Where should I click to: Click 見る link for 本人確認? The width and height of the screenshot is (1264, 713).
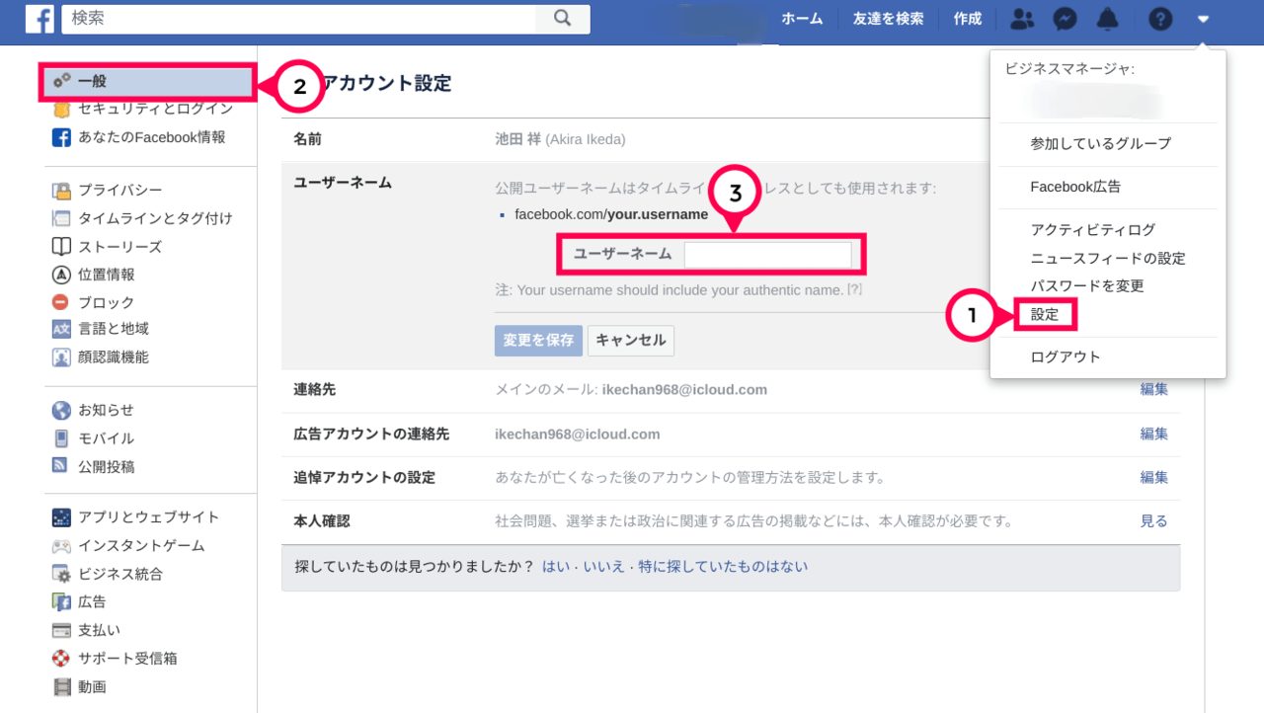[x=1154, y=520]
